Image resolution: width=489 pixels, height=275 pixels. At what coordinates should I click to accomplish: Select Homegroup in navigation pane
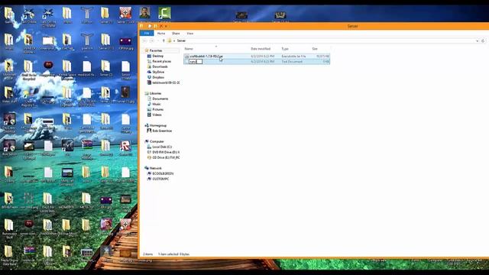click(x=157, y=125)
